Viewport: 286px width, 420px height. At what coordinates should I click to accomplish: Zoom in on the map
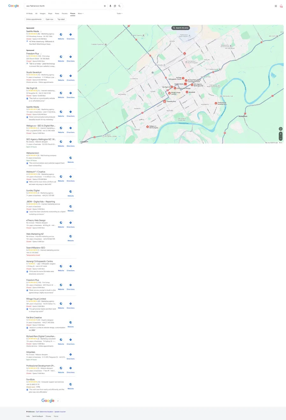click(x=281, y=134)
